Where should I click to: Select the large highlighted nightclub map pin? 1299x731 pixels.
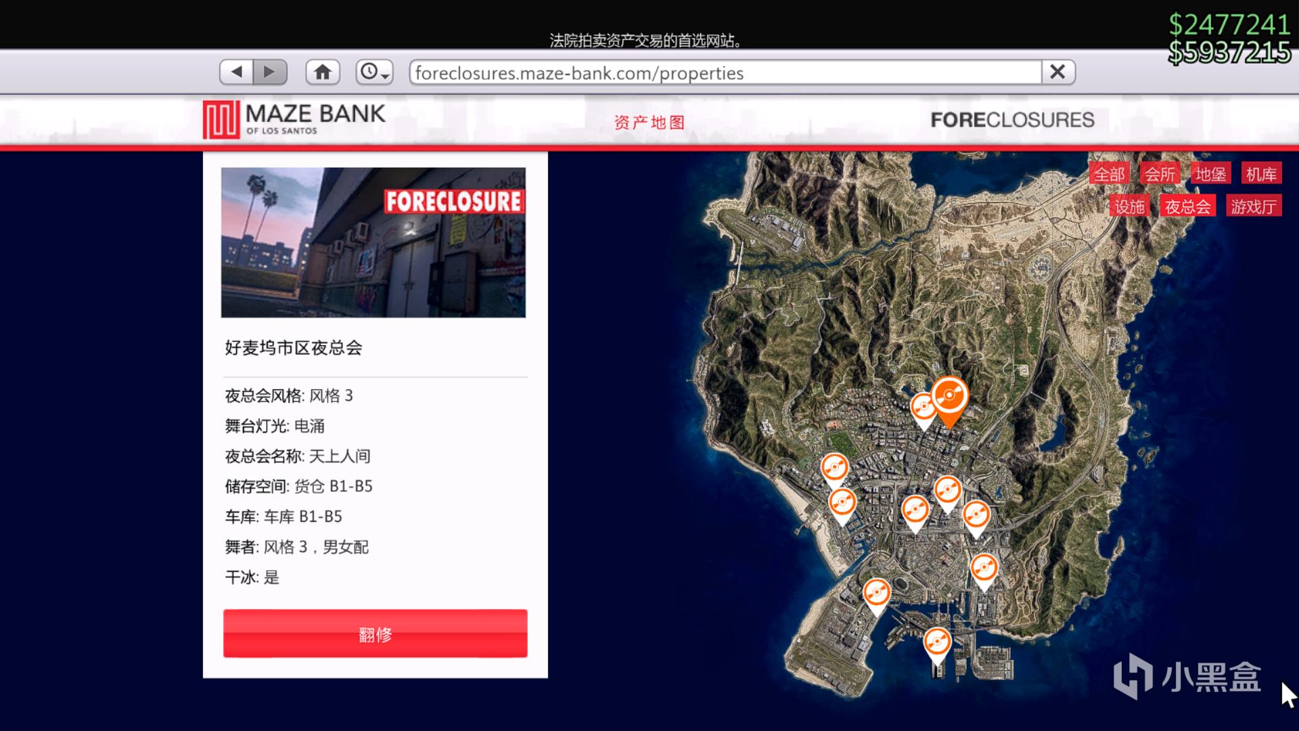949,397
